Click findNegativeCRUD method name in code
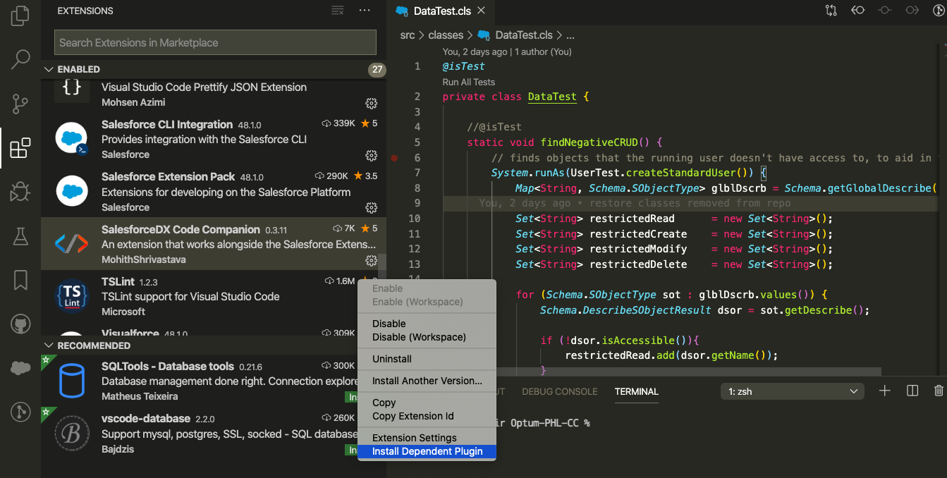The image size is (947, 478). click(589, 142)
